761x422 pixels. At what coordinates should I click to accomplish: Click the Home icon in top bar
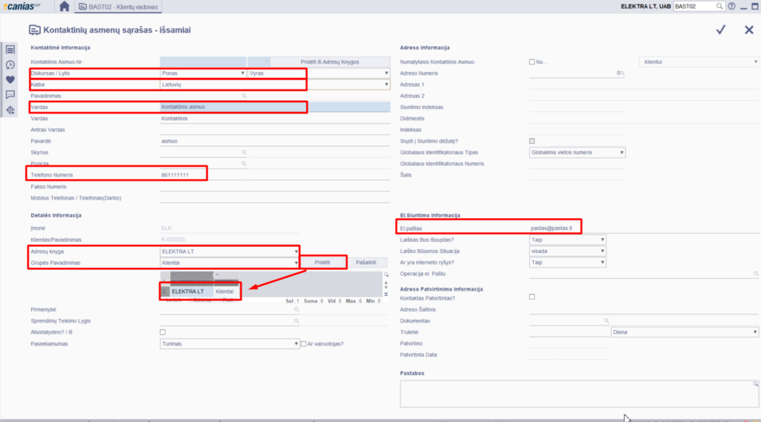65,7
